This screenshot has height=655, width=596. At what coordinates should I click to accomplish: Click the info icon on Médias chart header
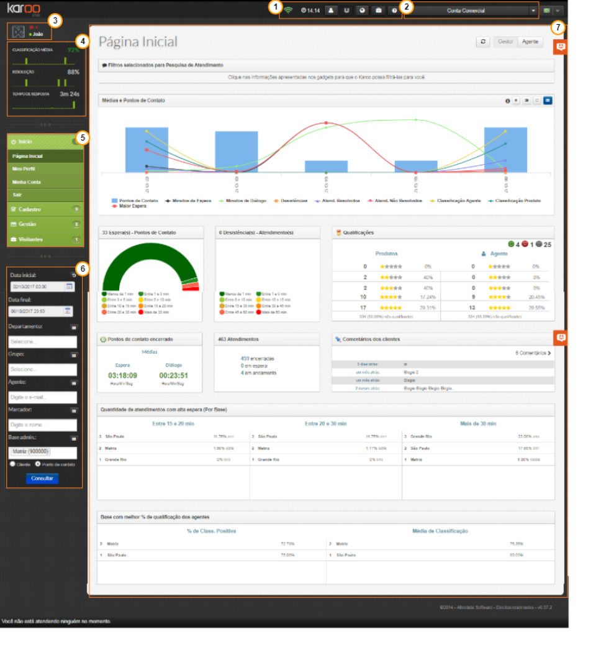click(x=508, y=101)
